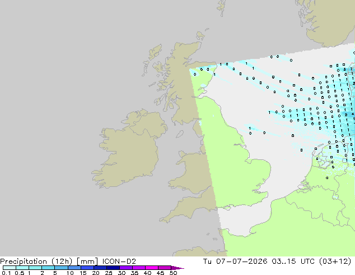
Task: Click the 'Precipitation (12h)' title text
Action: coord(36,262)
